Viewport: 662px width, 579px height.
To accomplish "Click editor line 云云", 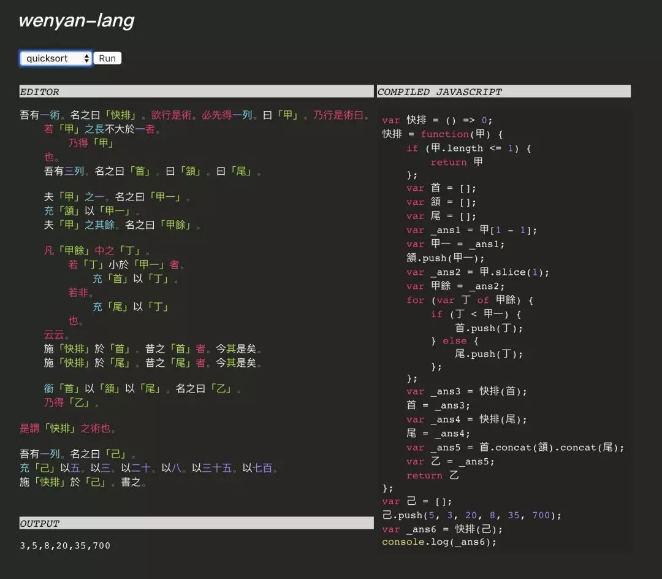I will pyautogui.click(x=56, y=334).
